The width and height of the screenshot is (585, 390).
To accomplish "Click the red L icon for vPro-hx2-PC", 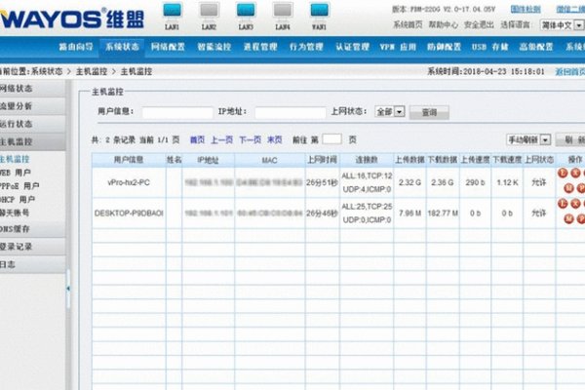I will coord(563,173).
